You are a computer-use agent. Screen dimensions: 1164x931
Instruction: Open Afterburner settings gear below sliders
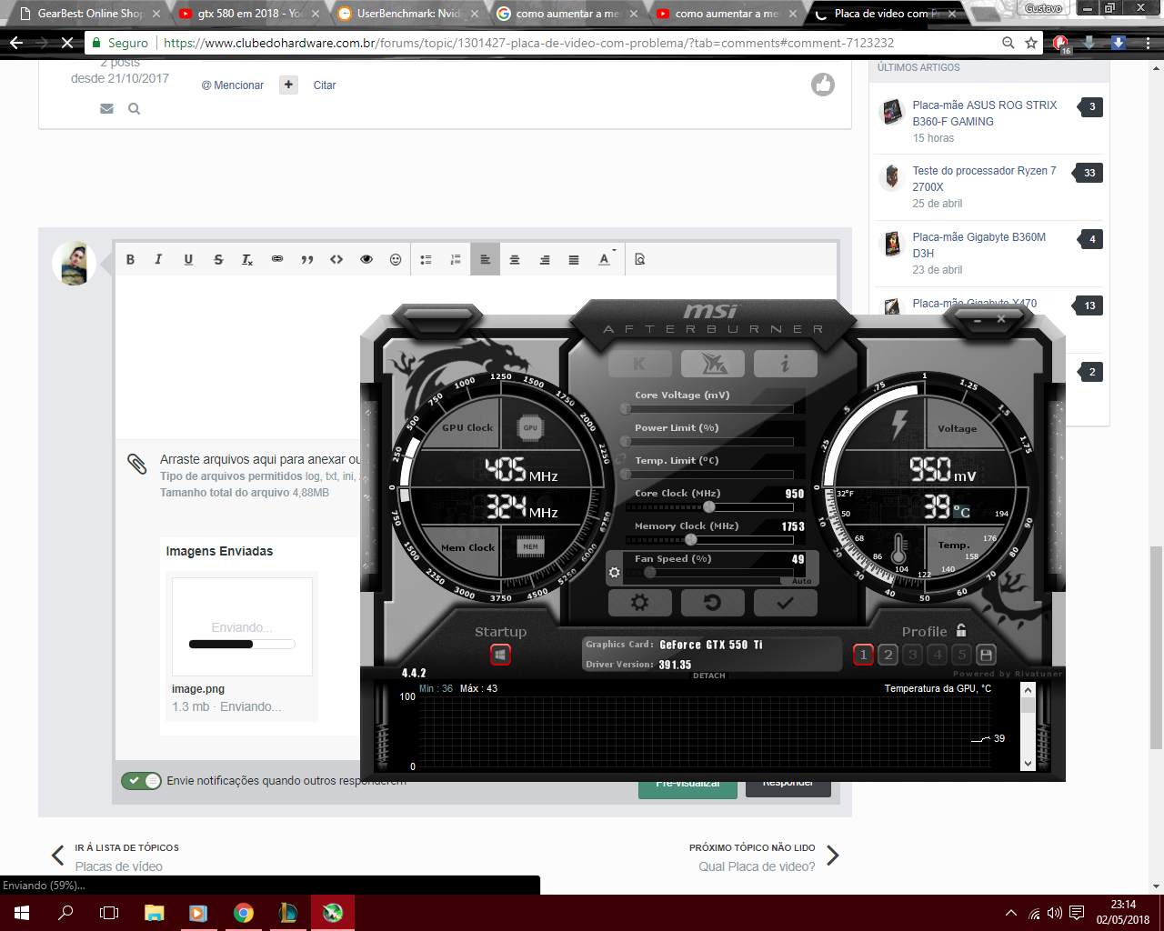pyautogui.click(x=639, y=602)
